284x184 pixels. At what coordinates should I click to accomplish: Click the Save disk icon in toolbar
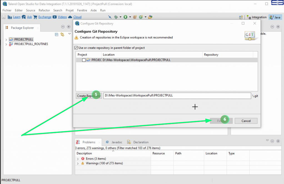(4, 17)
